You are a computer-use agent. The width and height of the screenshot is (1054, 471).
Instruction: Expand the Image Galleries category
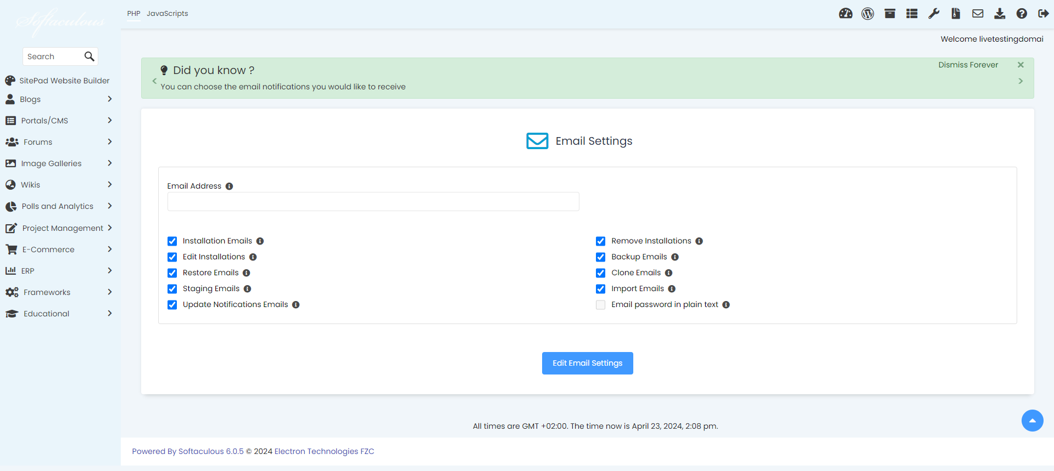[x=58, y=163]
